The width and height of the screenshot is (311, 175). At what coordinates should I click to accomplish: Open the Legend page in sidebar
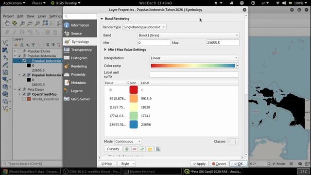[x=80, y=91]
